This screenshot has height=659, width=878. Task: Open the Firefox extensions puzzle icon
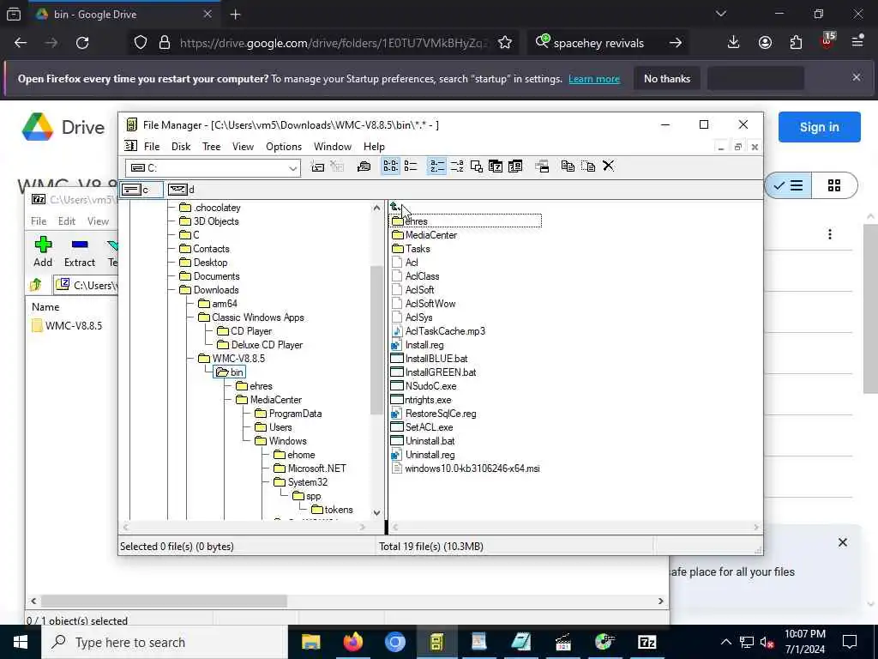pyautogui.click(x=796, y=43)
